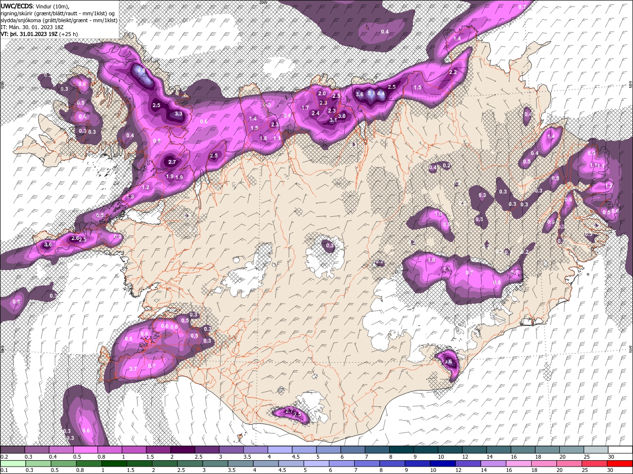Select bright pink 0.5–0.8 swatch on upper legend
The width and height of the screenshot is (633, 474).
[86, 450]
